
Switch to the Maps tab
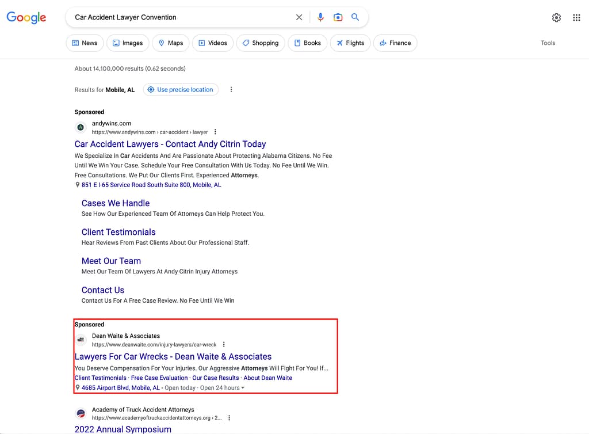coord(171,43)
